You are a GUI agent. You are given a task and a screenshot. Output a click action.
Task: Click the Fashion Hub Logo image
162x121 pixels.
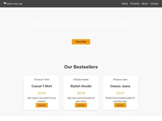pos(13,4)
